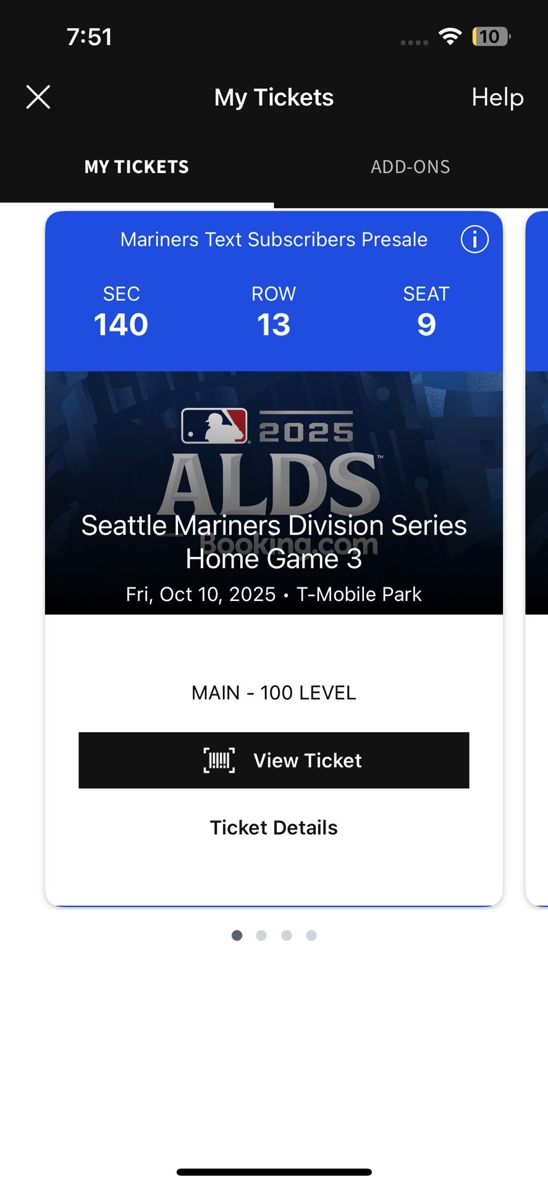Tap the battery indicator in status bar

coord(491,36)
